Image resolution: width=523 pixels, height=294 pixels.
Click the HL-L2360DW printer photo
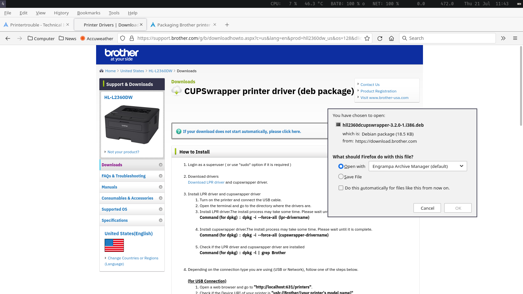[132, 124]
